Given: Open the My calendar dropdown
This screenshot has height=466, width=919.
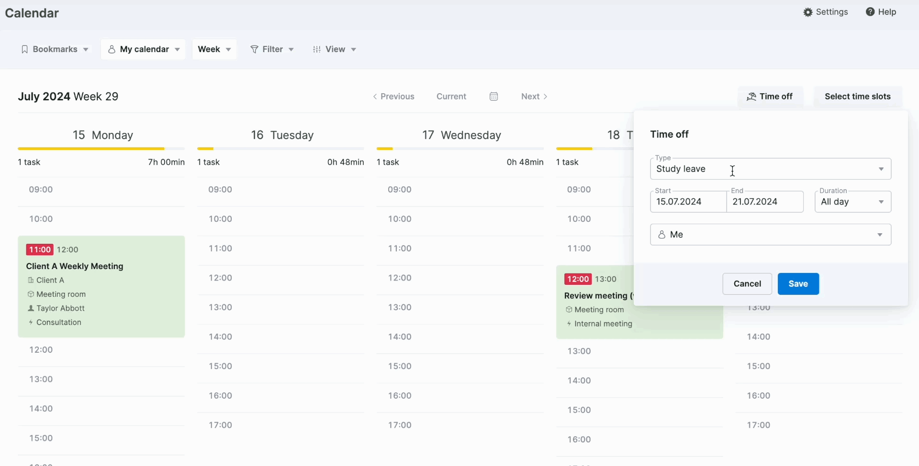Looking at the screenshot, I should pyautogui.click(x=144, y=49).
